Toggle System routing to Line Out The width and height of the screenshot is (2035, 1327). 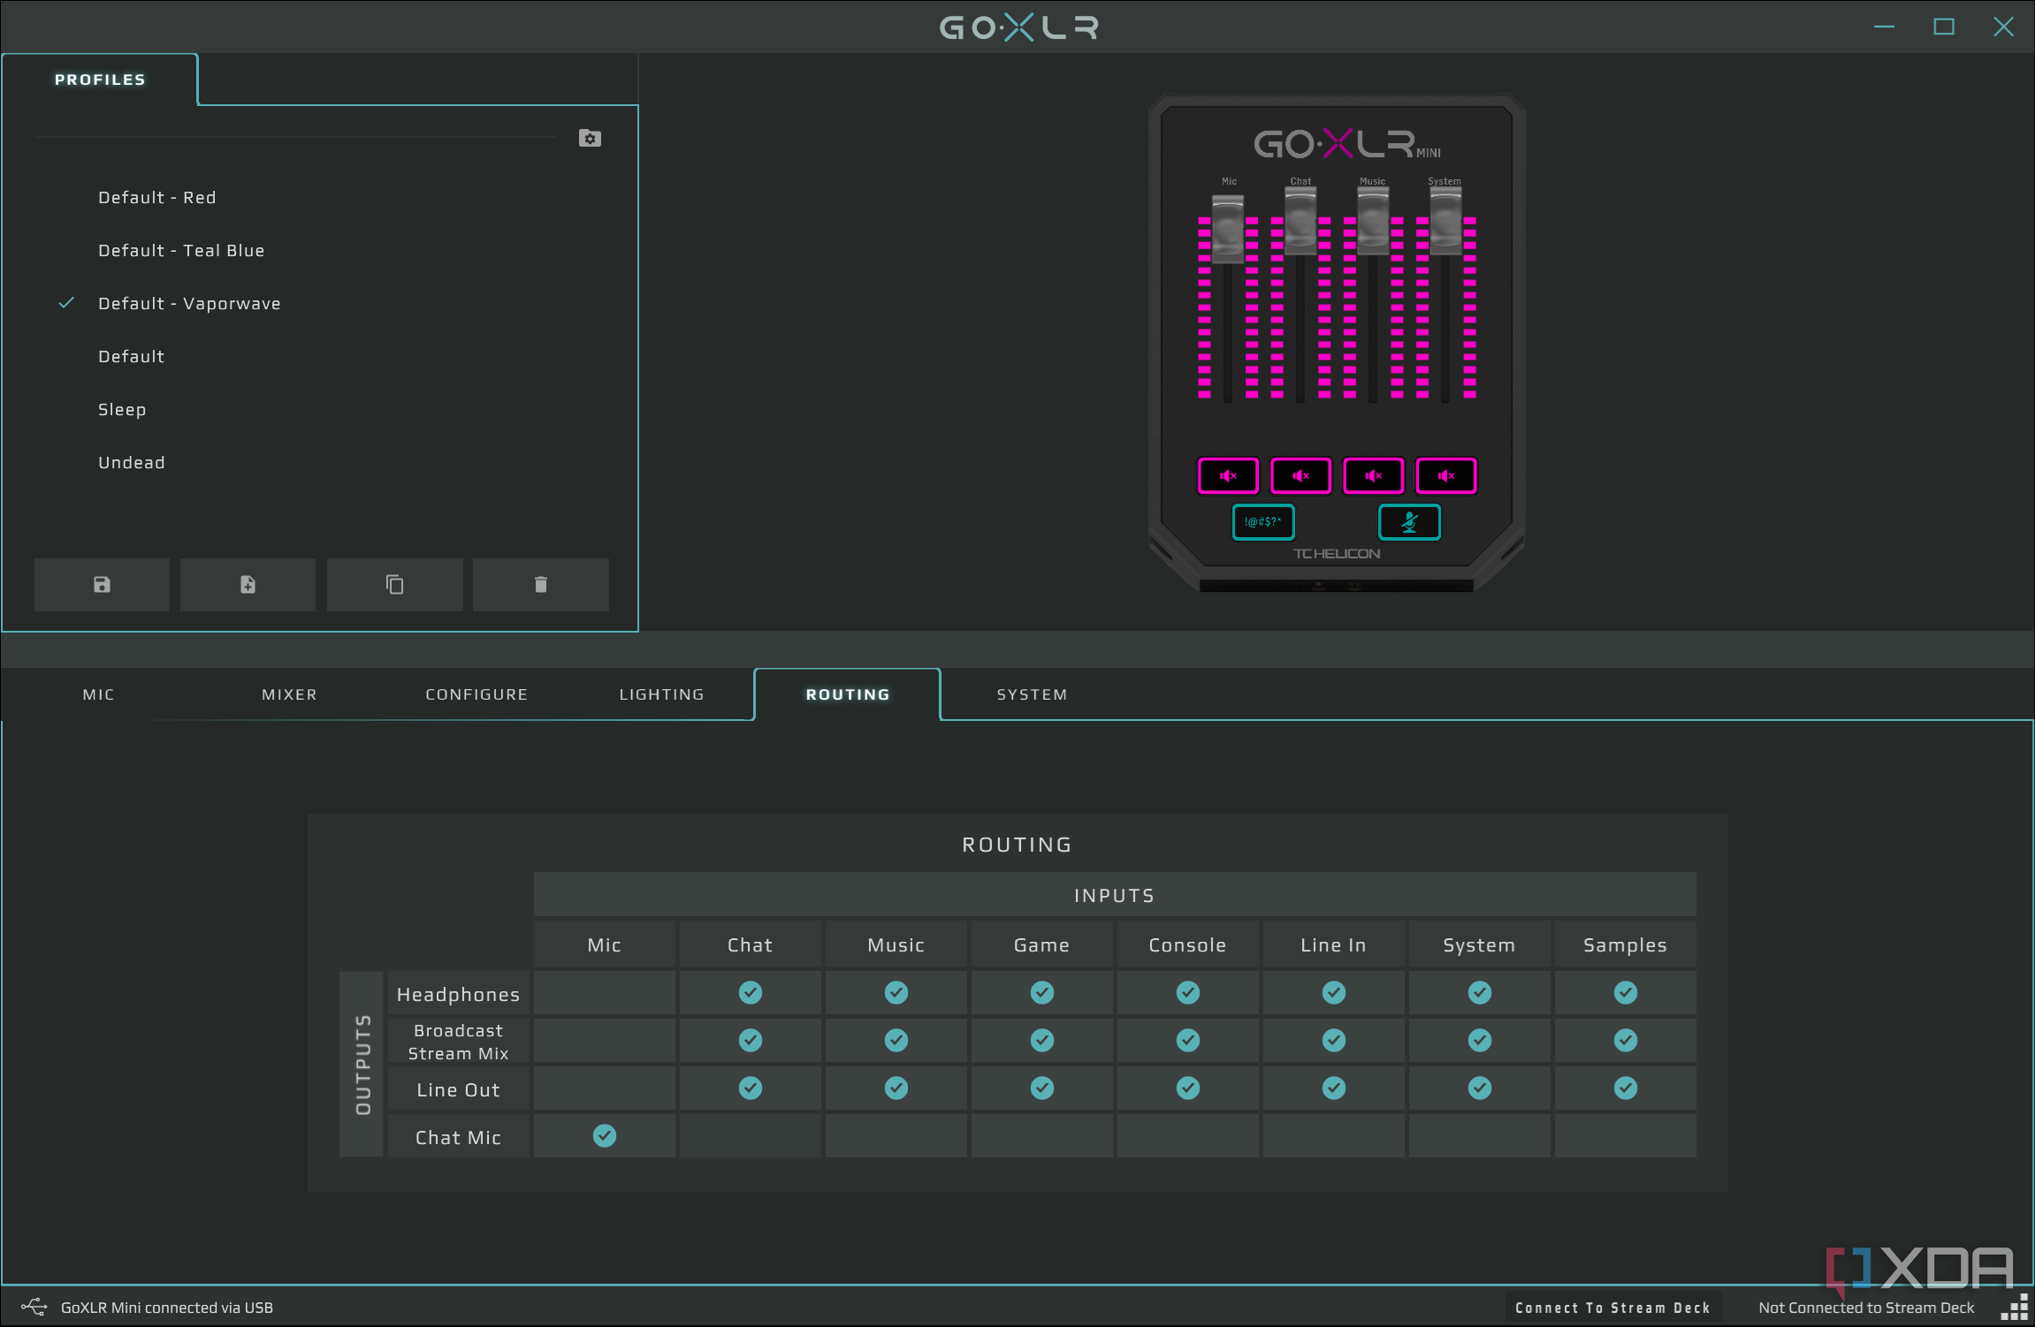(1480, 1088)
